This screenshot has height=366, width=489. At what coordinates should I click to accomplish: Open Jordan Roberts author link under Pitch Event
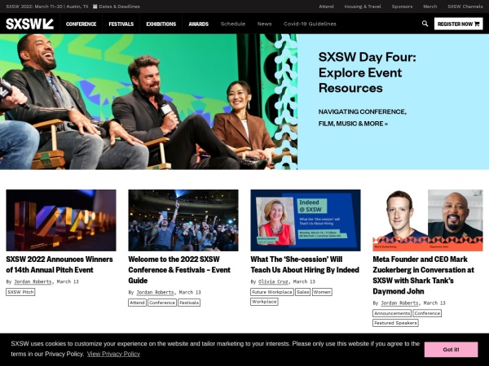coord(33,281)
